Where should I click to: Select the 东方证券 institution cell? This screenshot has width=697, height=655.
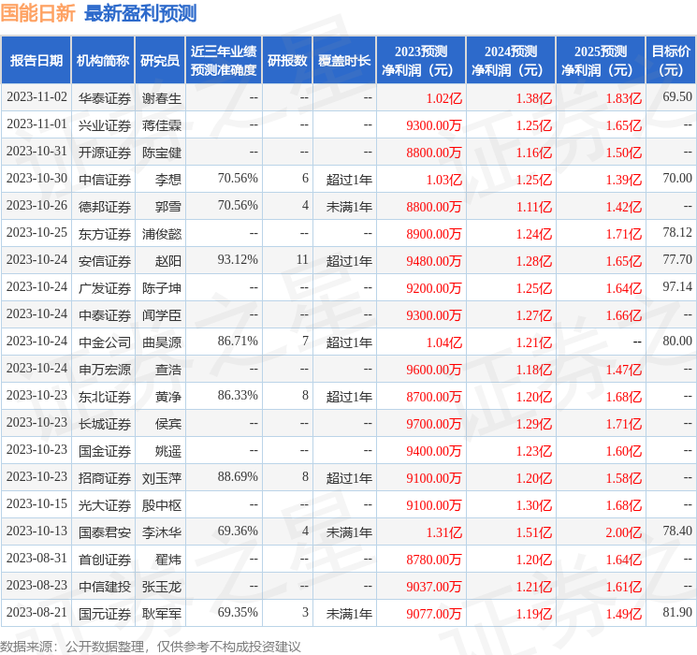tap(105, 234)
